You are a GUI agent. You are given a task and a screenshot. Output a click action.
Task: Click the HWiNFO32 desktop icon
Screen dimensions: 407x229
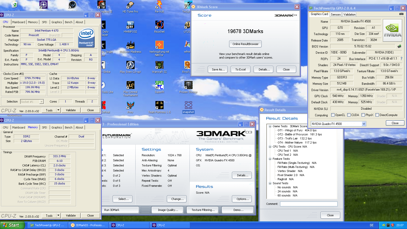(130, 27)
